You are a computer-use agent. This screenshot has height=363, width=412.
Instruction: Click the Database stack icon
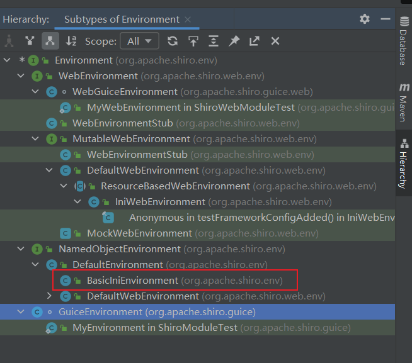tap(404, 21)
